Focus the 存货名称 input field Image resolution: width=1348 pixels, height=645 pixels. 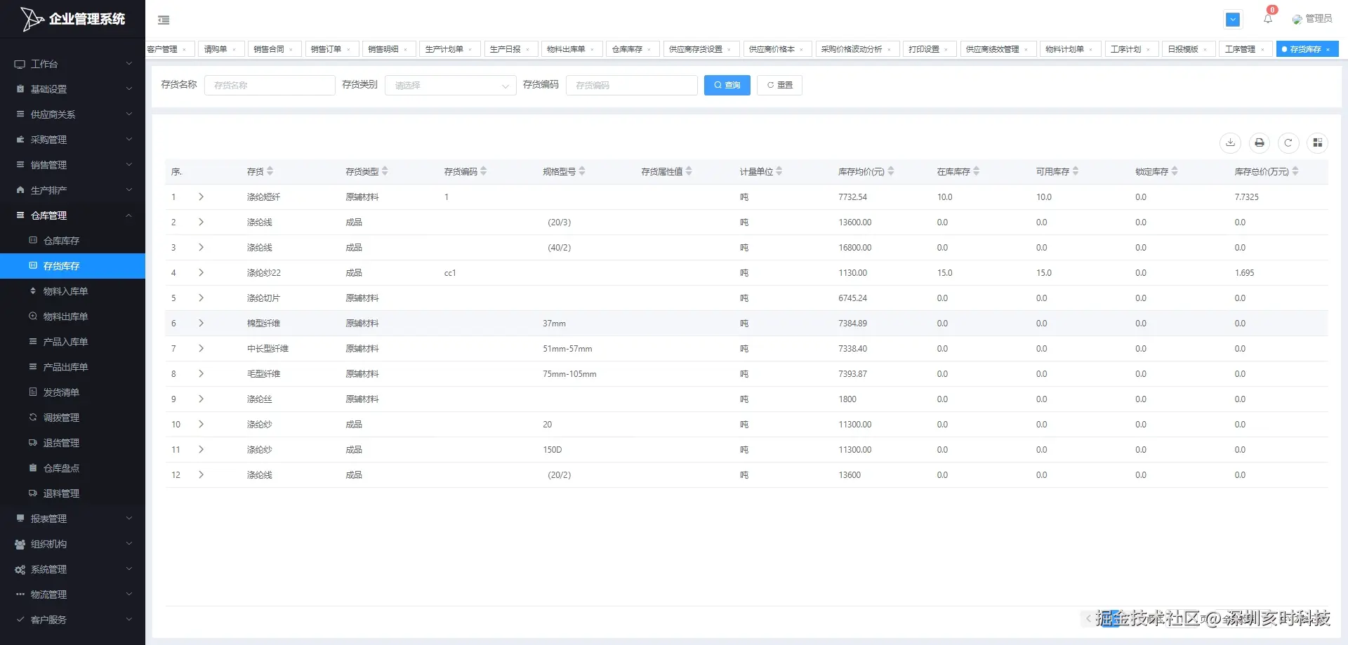point(270,85)
